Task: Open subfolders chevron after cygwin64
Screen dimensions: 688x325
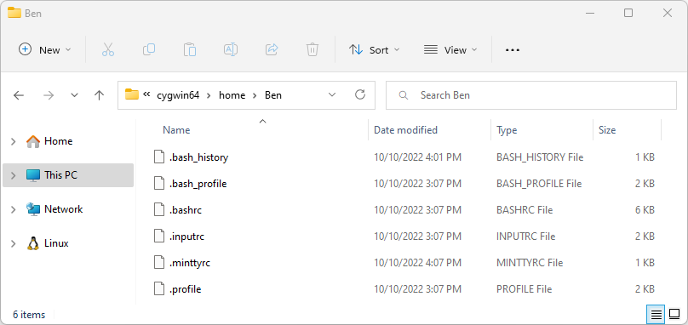Action: [209, 95]
